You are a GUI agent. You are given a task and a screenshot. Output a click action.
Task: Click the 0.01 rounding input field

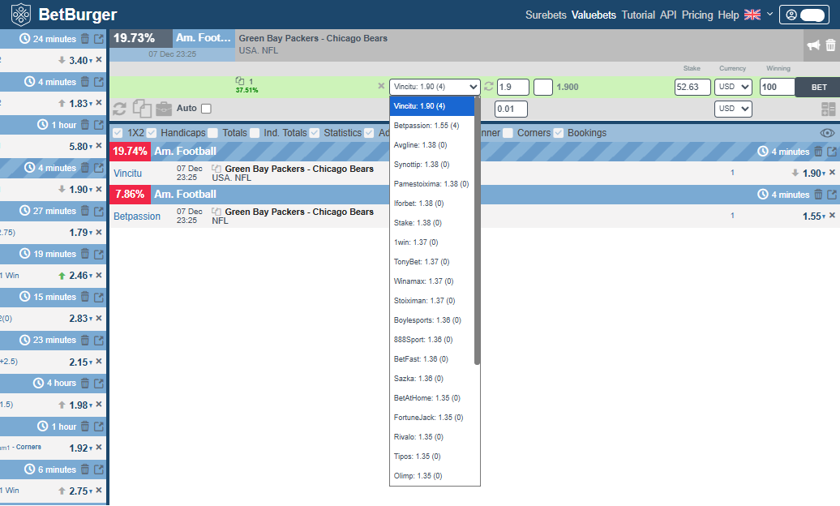511,109
